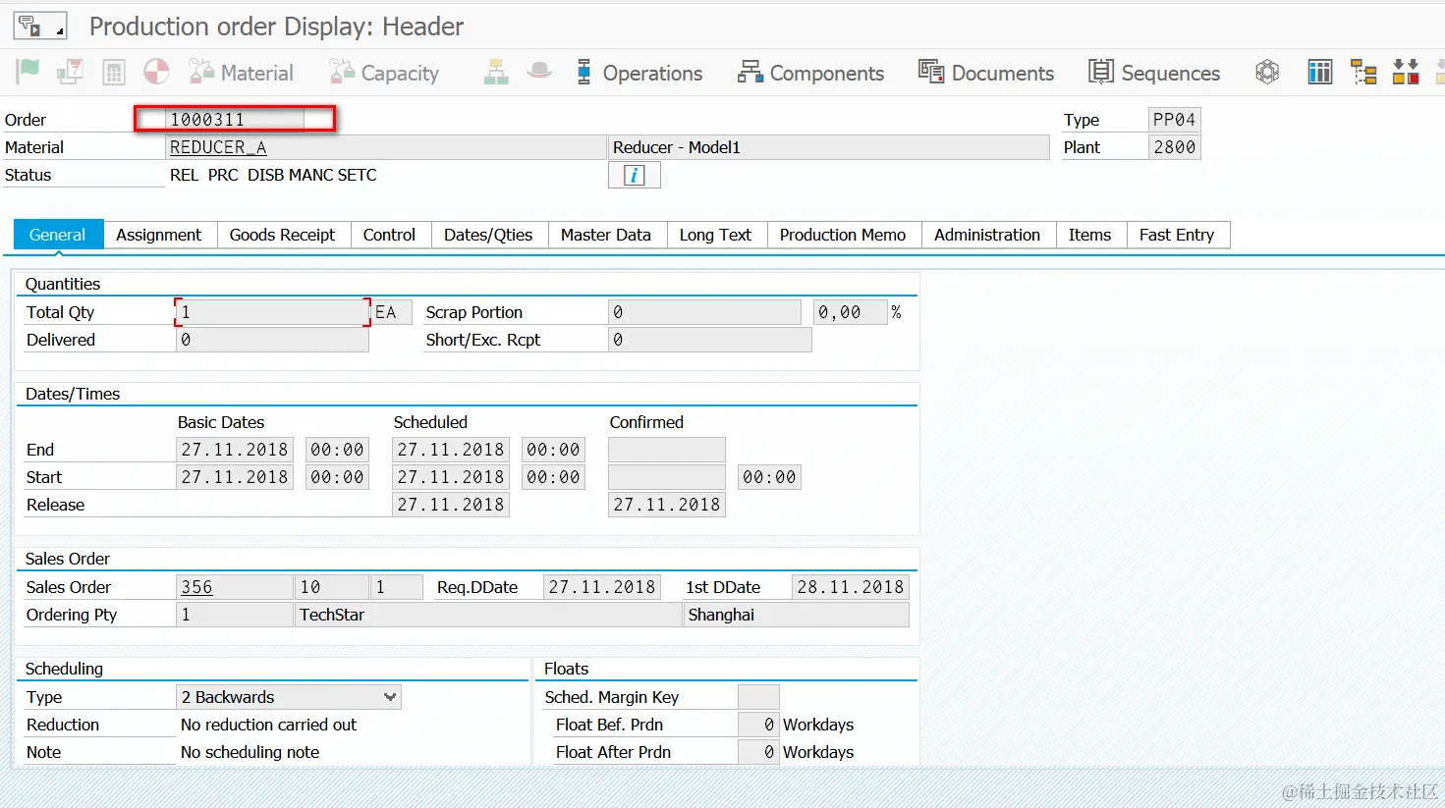Open the Documents overview
The height and width of the screenshot is (808, 1445).
pyautogui.click(x=986, y=73)
